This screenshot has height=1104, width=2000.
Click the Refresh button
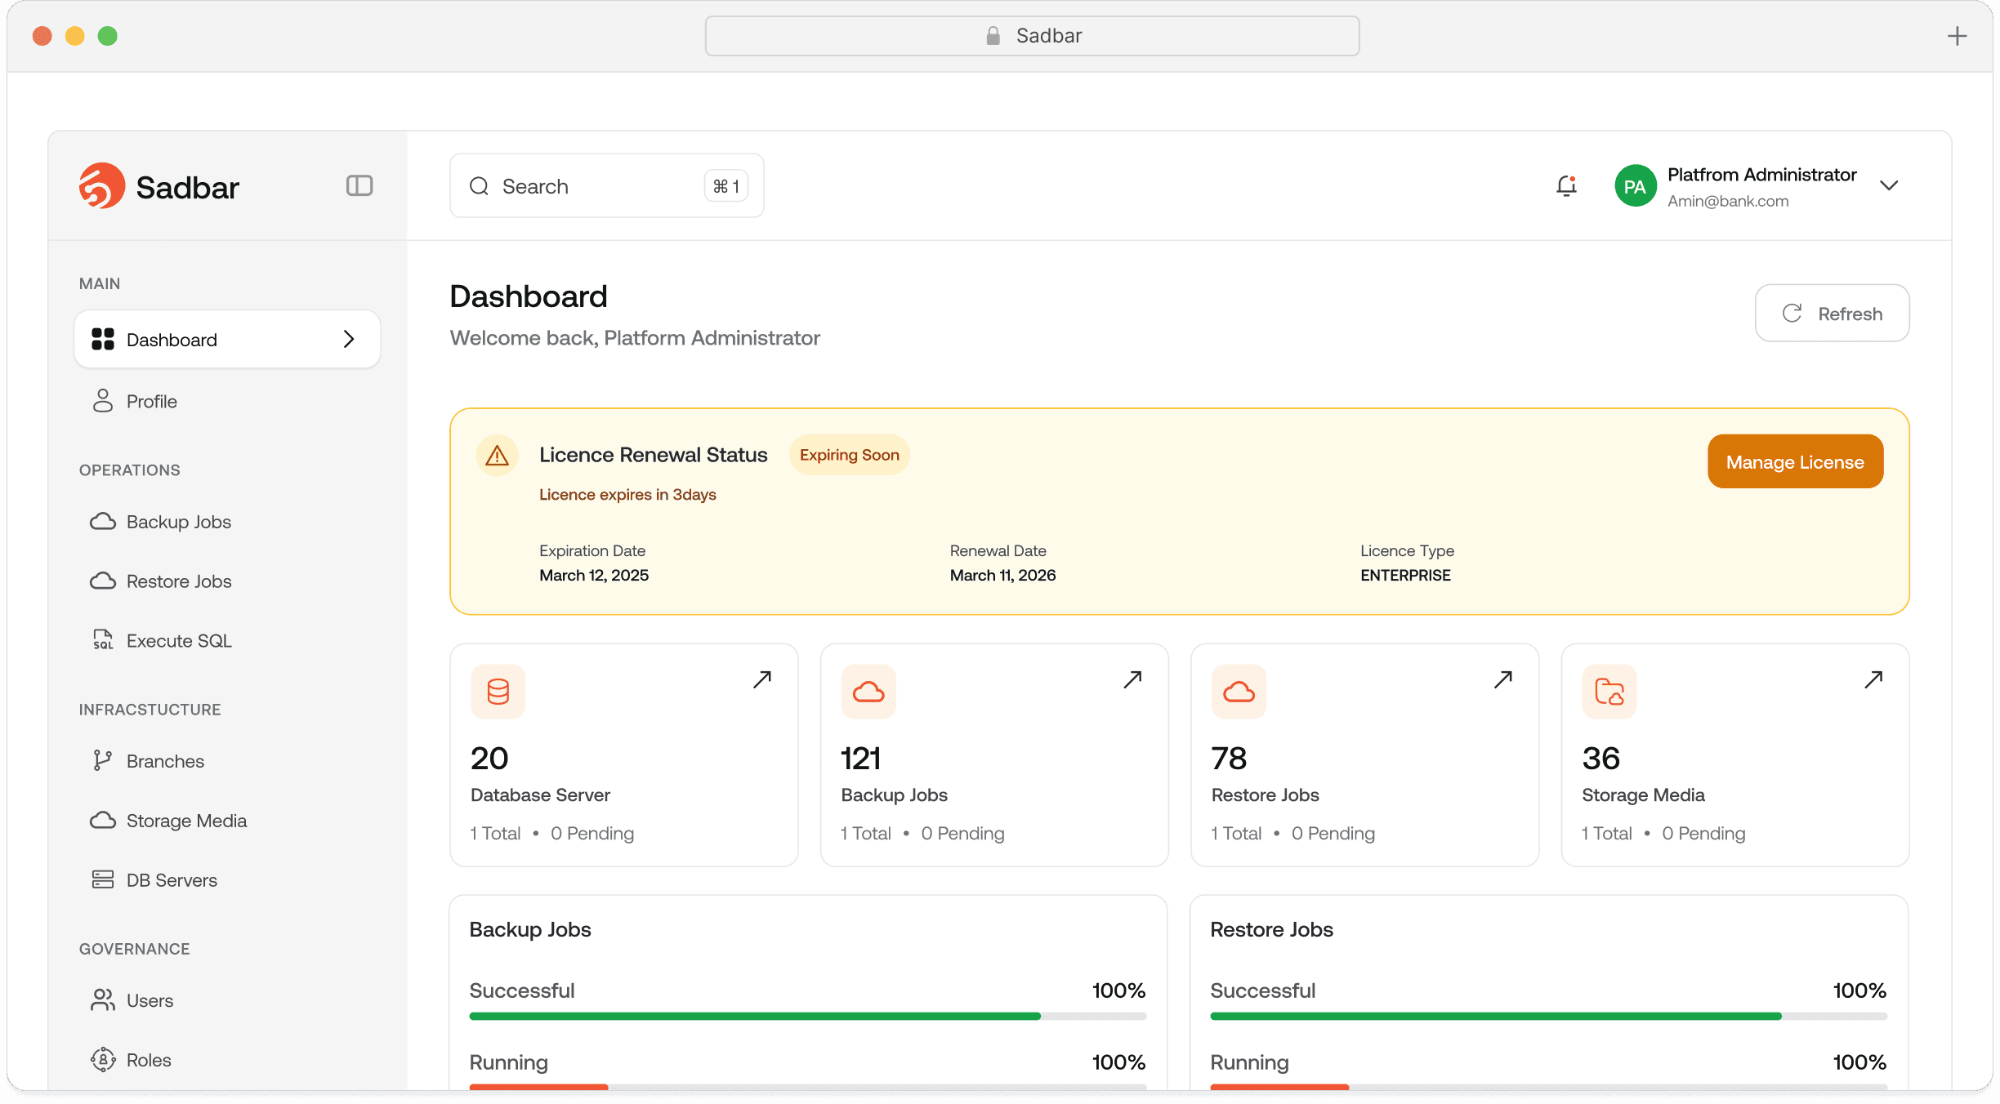click(x=1832, y=314)
